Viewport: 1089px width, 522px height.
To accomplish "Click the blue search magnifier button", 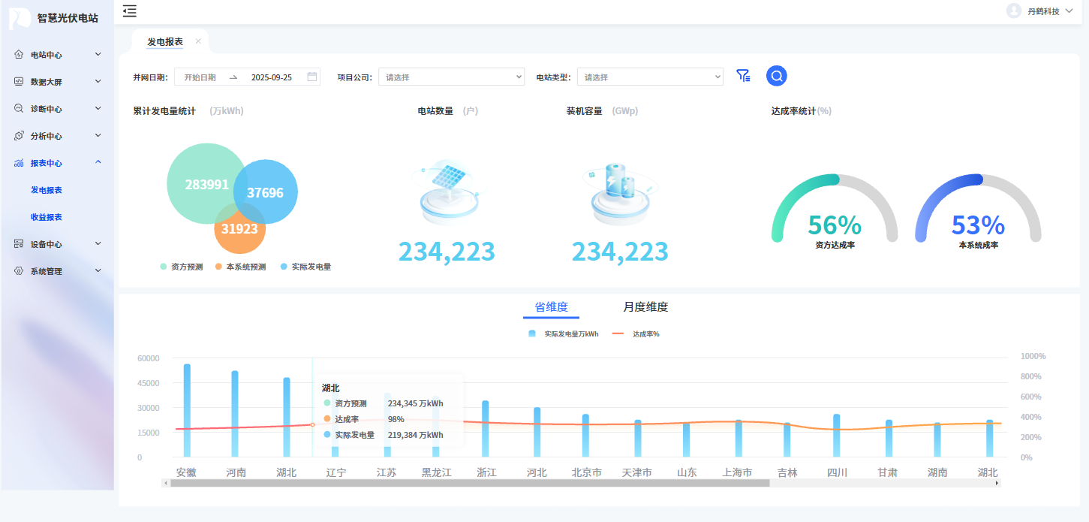I will [776, 76].
